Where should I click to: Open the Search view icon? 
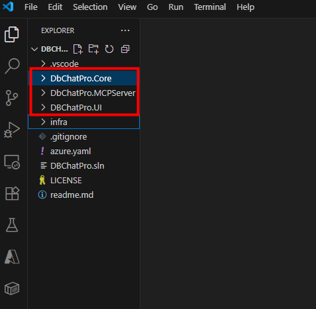12,66
